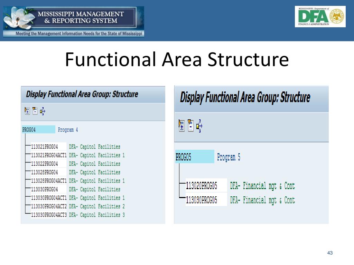Click Collapse subtree icon in PROG04 window

tap(35, 111)
